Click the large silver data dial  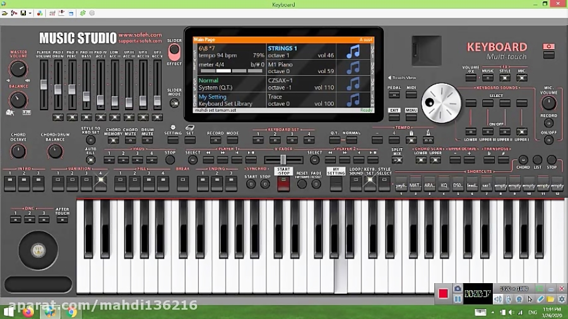coord(441,103)
